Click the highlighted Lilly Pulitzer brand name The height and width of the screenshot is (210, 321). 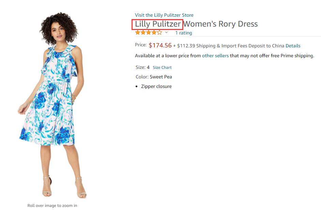157,24
